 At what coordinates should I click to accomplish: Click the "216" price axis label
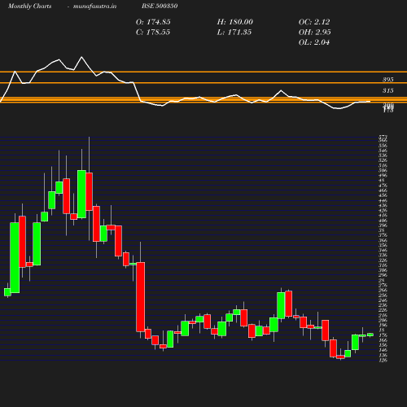pos(383,315)
